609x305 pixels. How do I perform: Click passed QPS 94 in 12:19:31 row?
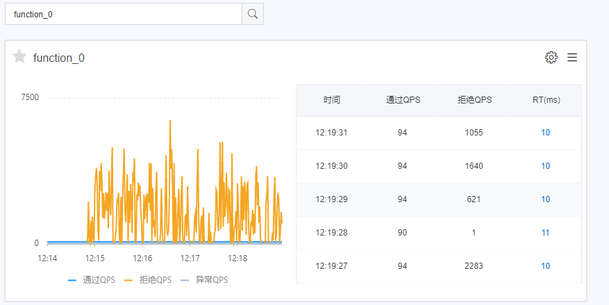402,133
